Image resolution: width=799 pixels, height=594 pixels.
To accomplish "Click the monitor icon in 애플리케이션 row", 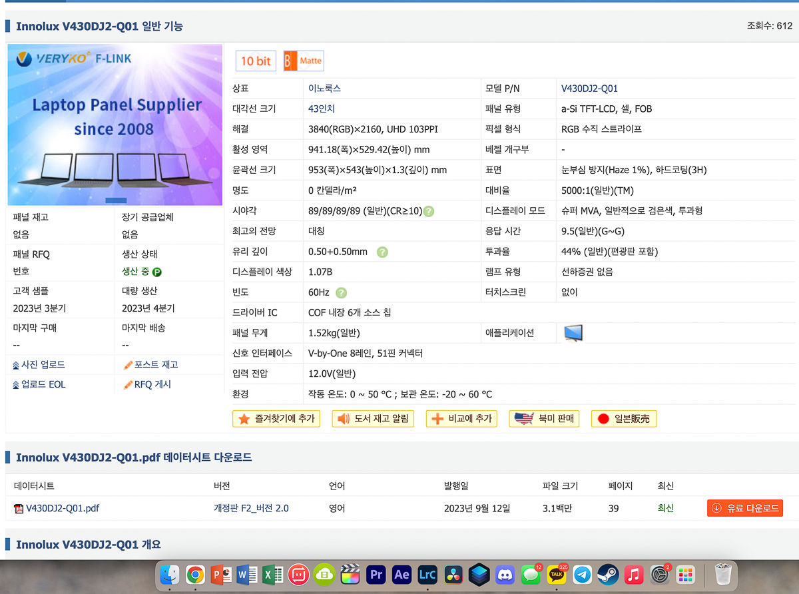I will point(573,333).
